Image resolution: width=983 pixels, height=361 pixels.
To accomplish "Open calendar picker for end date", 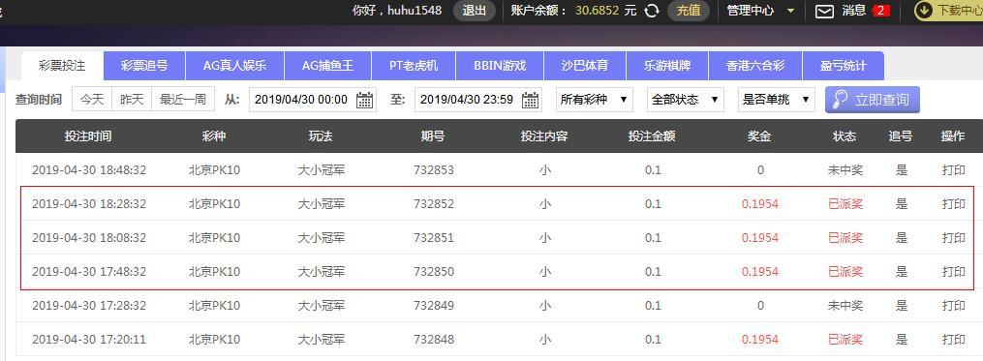I will [531, 100].
